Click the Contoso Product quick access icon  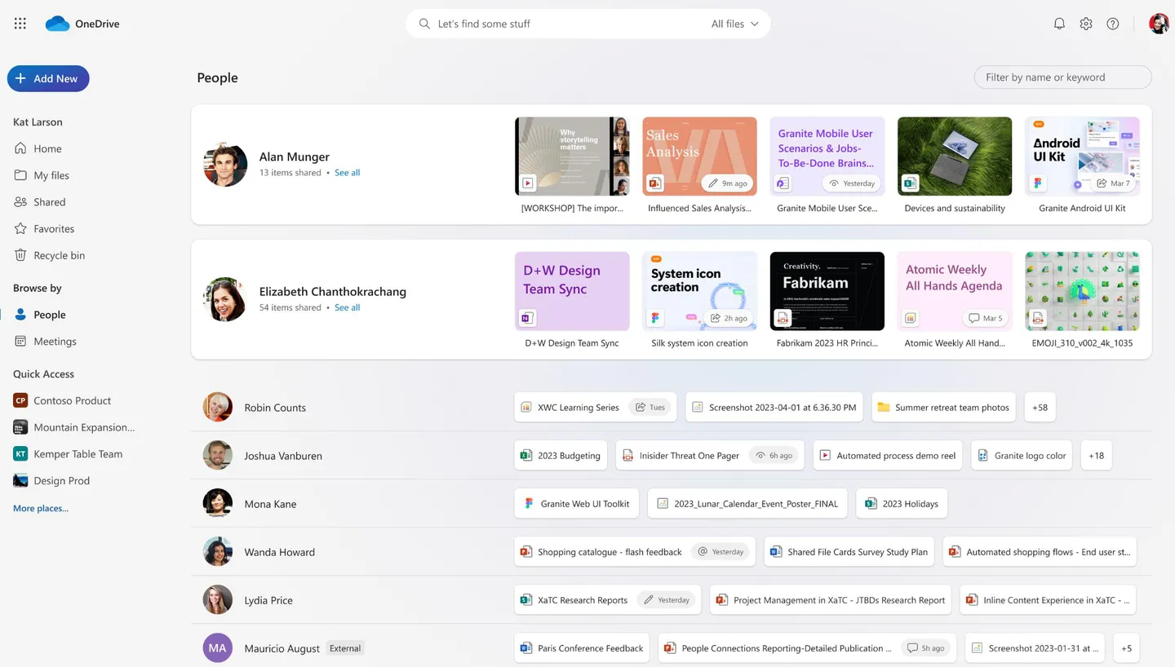point(20,400)
